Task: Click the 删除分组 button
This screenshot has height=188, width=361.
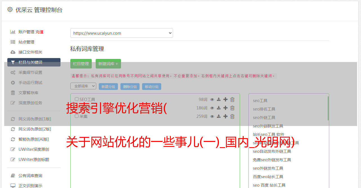Action: pos(130,87)
